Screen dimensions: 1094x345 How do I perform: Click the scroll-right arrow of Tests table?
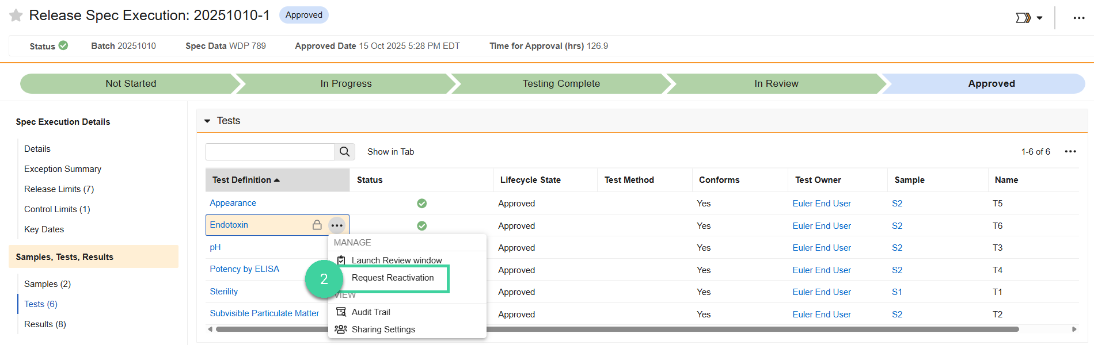[1074, 329]
